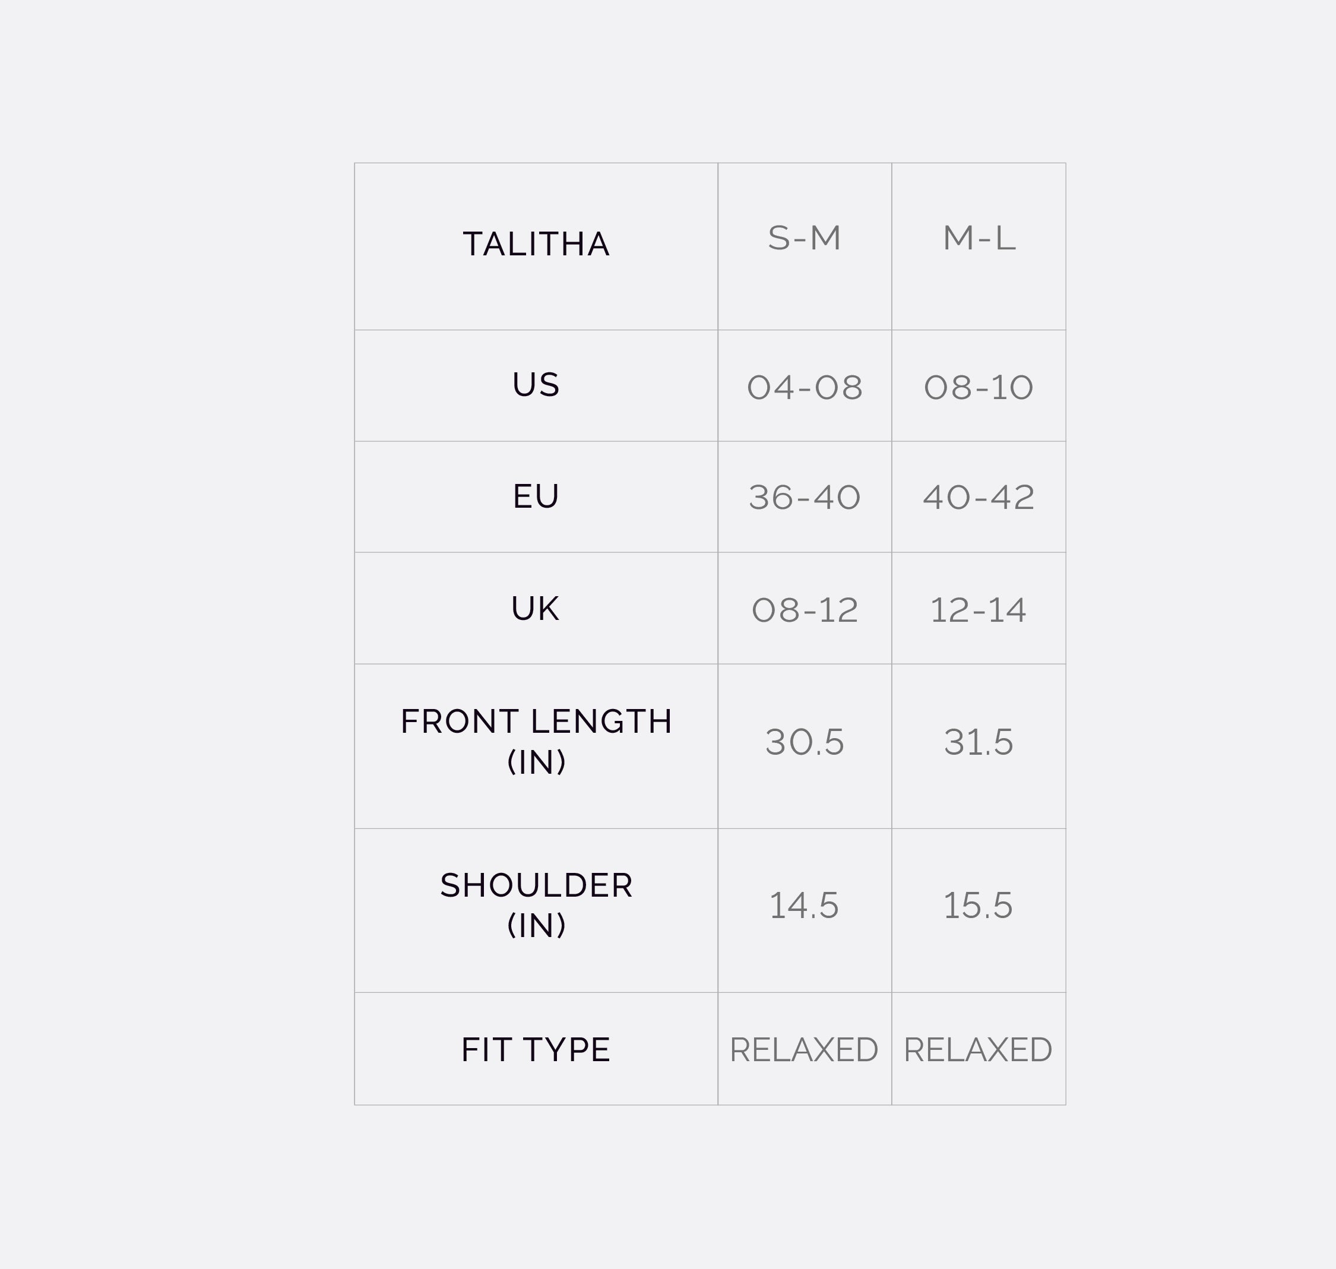This screenshot has width=1336, height=1269.
Task: Click the UK row label
Action: tap(536, 609)
